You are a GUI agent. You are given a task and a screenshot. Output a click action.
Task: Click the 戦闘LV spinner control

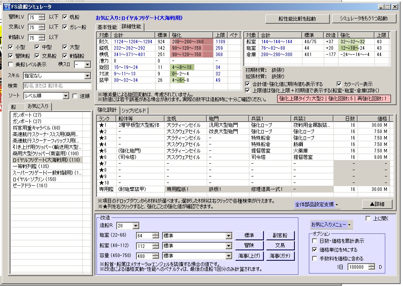coord(42,38)
